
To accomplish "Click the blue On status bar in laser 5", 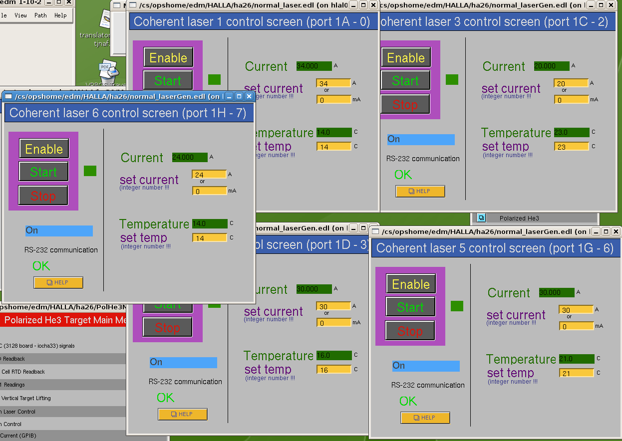I will coord(426,366).
